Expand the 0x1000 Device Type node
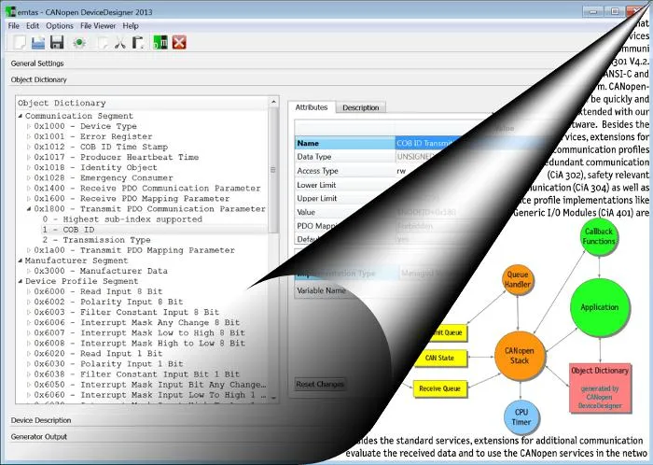Viewport: 653px width, 465px height. 29,126
